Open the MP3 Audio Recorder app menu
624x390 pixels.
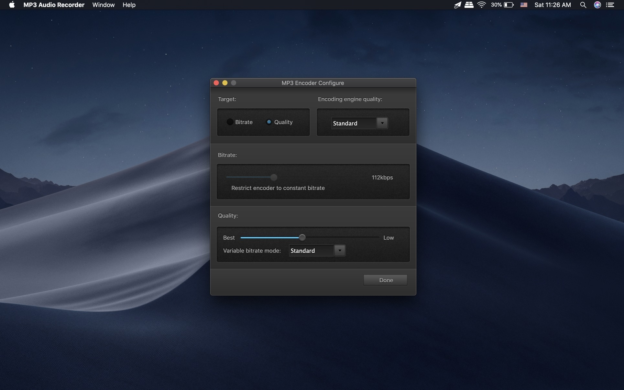(x=54, y=5)
